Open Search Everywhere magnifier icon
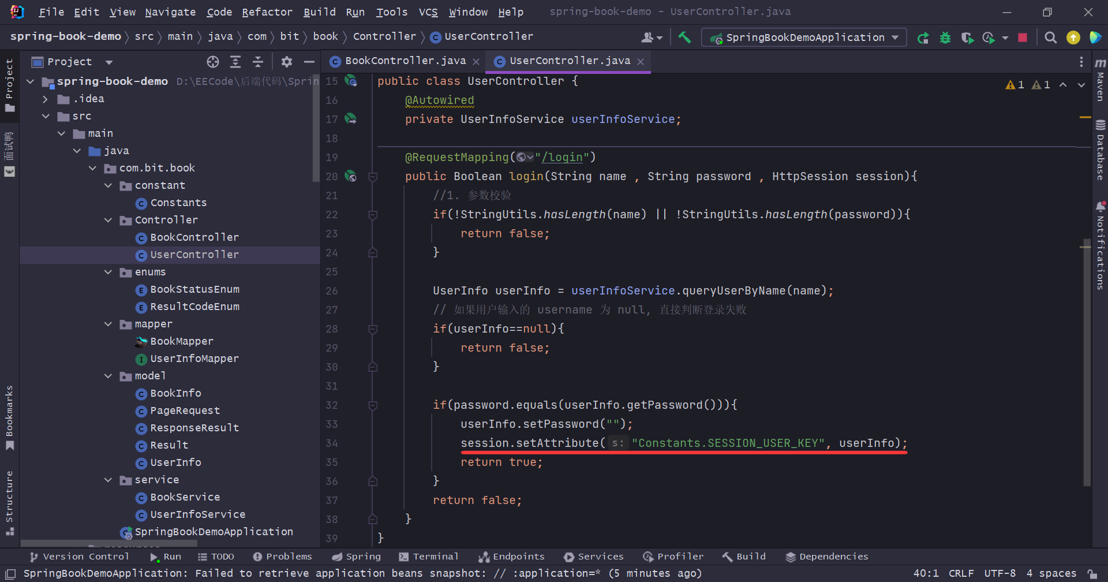Screen dimensions: 1108x582 click(1051, 38)
